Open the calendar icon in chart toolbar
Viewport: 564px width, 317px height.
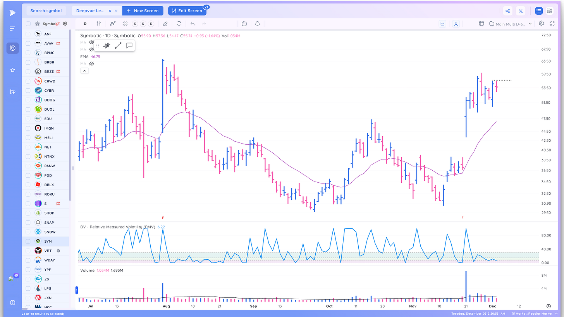coord(244,24)
